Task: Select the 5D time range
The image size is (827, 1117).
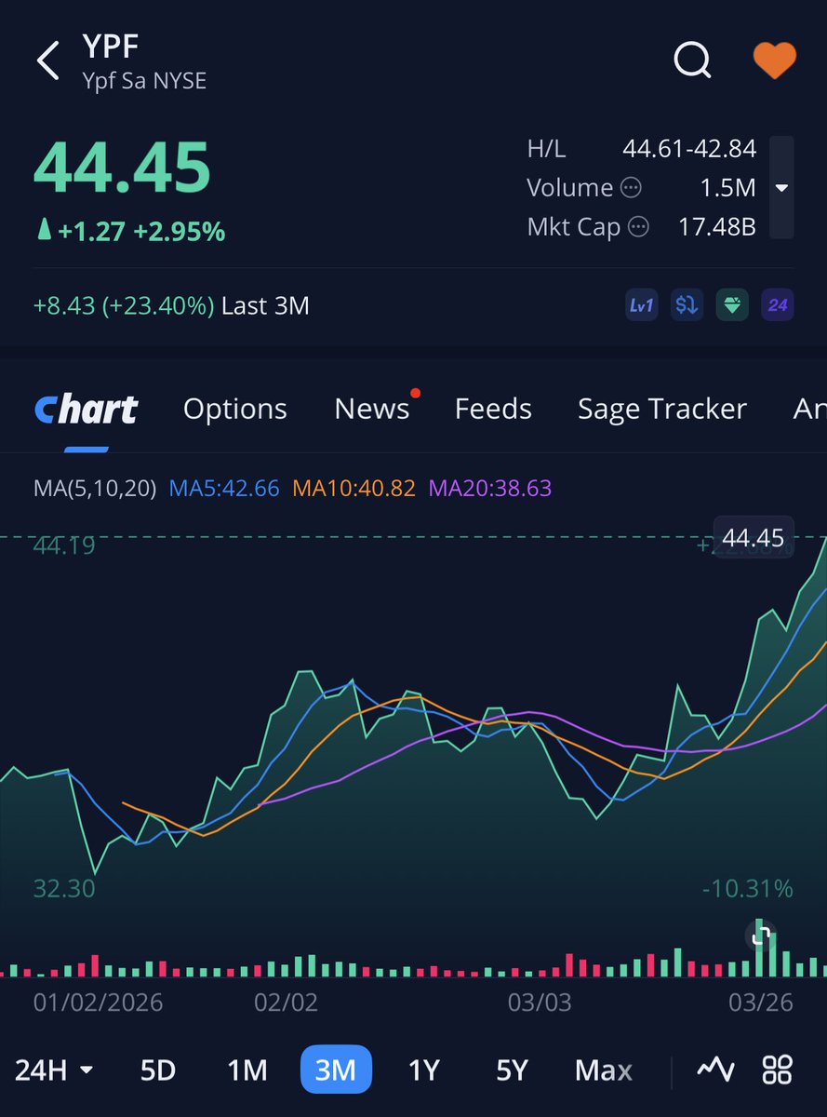Action: (158, 1070)
